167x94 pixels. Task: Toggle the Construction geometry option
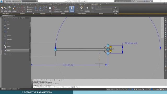[x=57, y=9]
